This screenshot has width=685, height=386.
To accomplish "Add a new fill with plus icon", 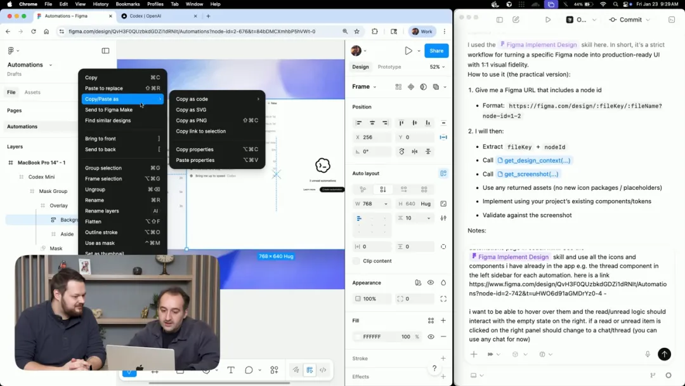I will [x=443, y=321].
